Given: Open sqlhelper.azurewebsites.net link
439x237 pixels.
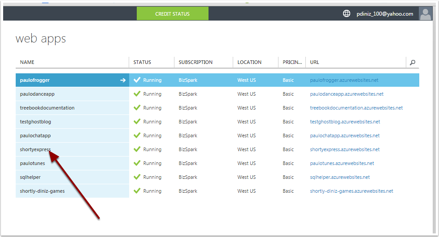Looking at the screenshot, I should coord(340,177).
